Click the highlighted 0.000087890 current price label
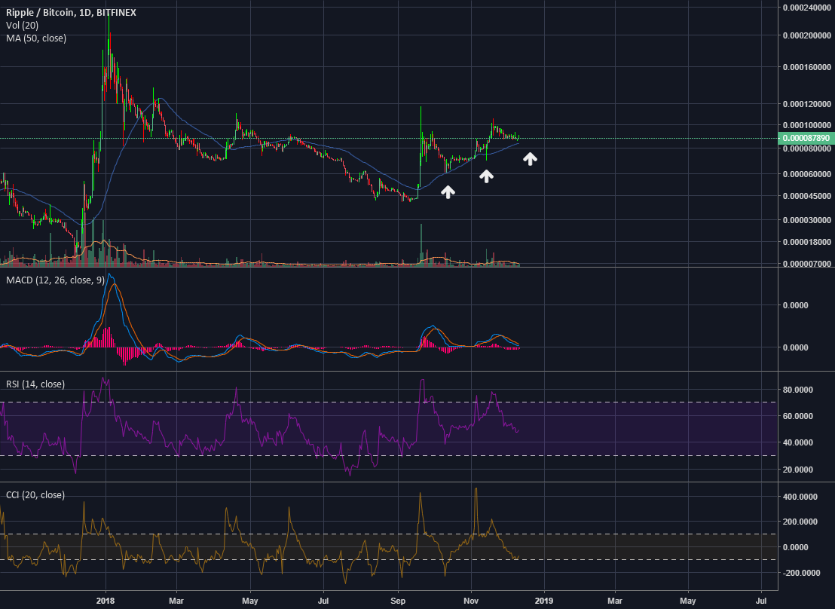Screen dimensions: 835x609 (x=805, y=138)
